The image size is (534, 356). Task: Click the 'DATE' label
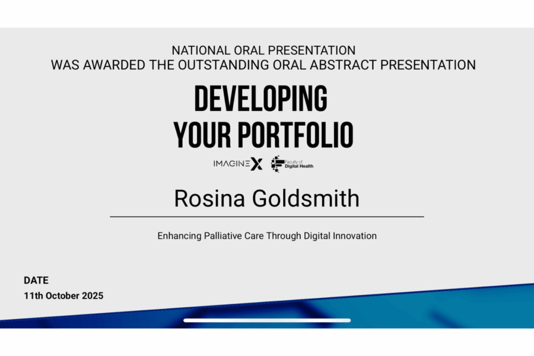click(36, 280)
